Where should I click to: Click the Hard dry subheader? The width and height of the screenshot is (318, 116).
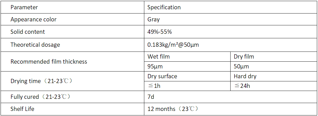(x=274, y=76)
